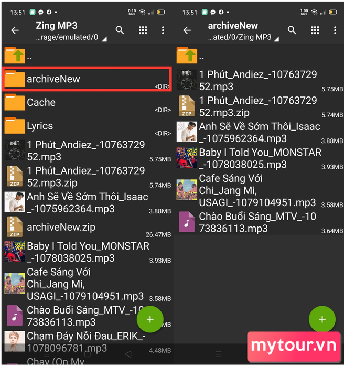Select Anh Sẽ Về Sớm Thôi mp3, archiveNew panel

coord(259,133)
